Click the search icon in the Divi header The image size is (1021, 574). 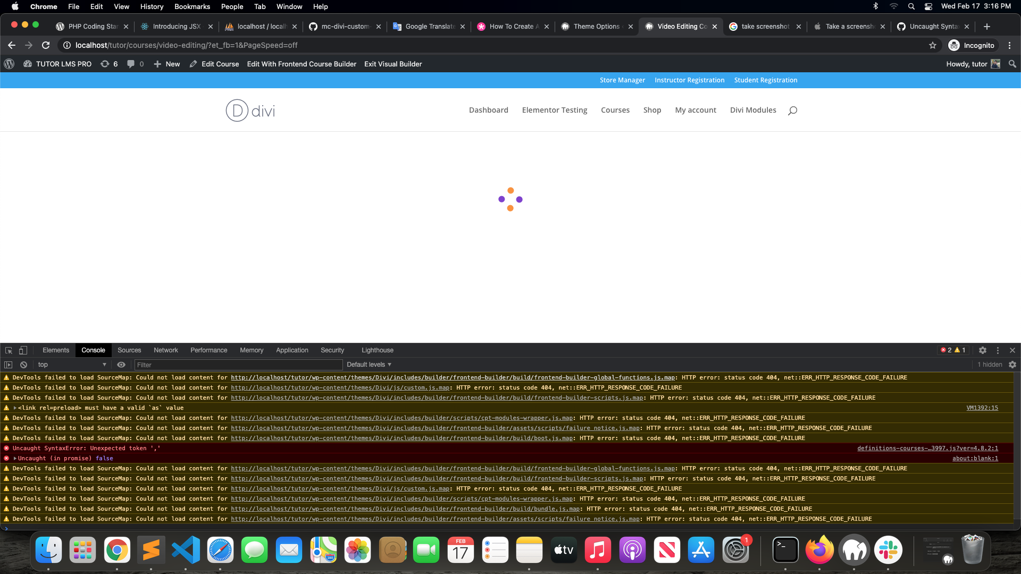(792, 111)
